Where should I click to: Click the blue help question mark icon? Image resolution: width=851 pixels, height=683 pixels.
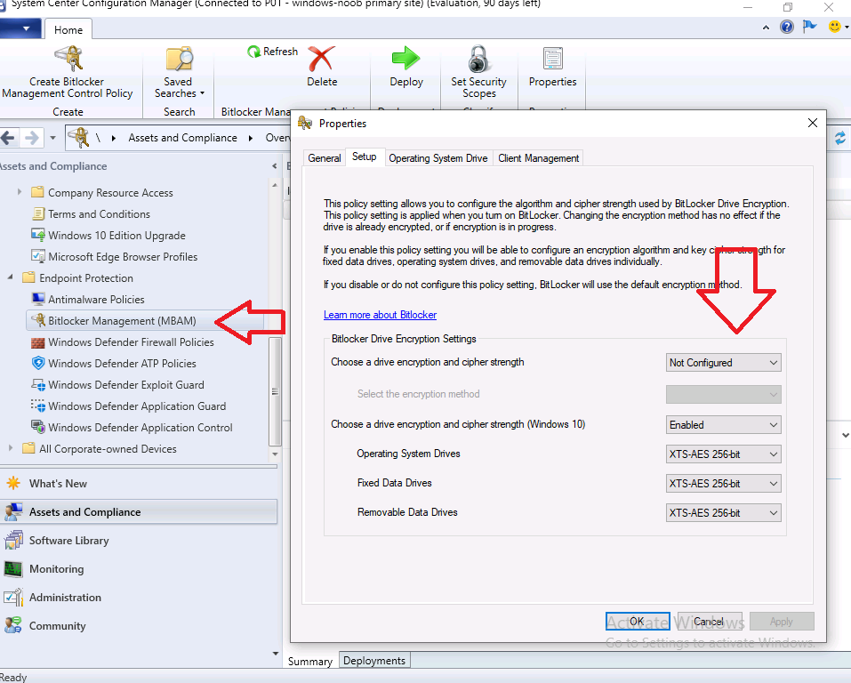click(786, 27)
